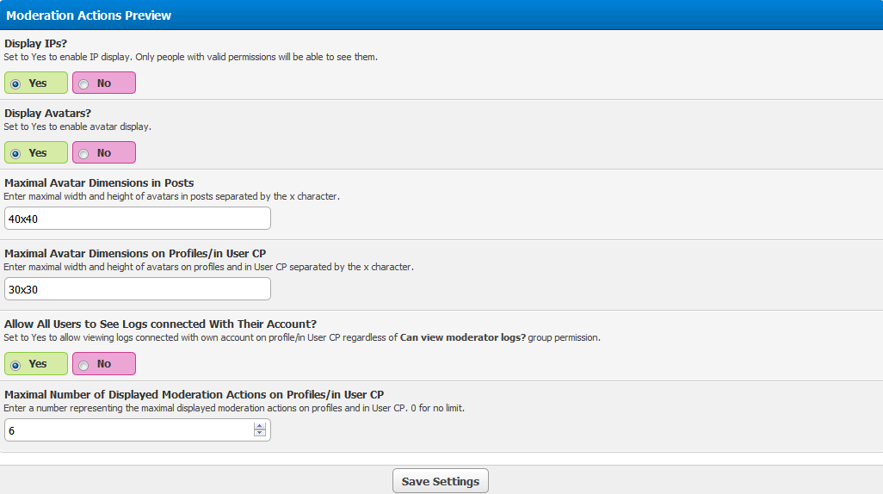
Task: Click bold 'Can view moderator logs?' text
Action: 462,337
